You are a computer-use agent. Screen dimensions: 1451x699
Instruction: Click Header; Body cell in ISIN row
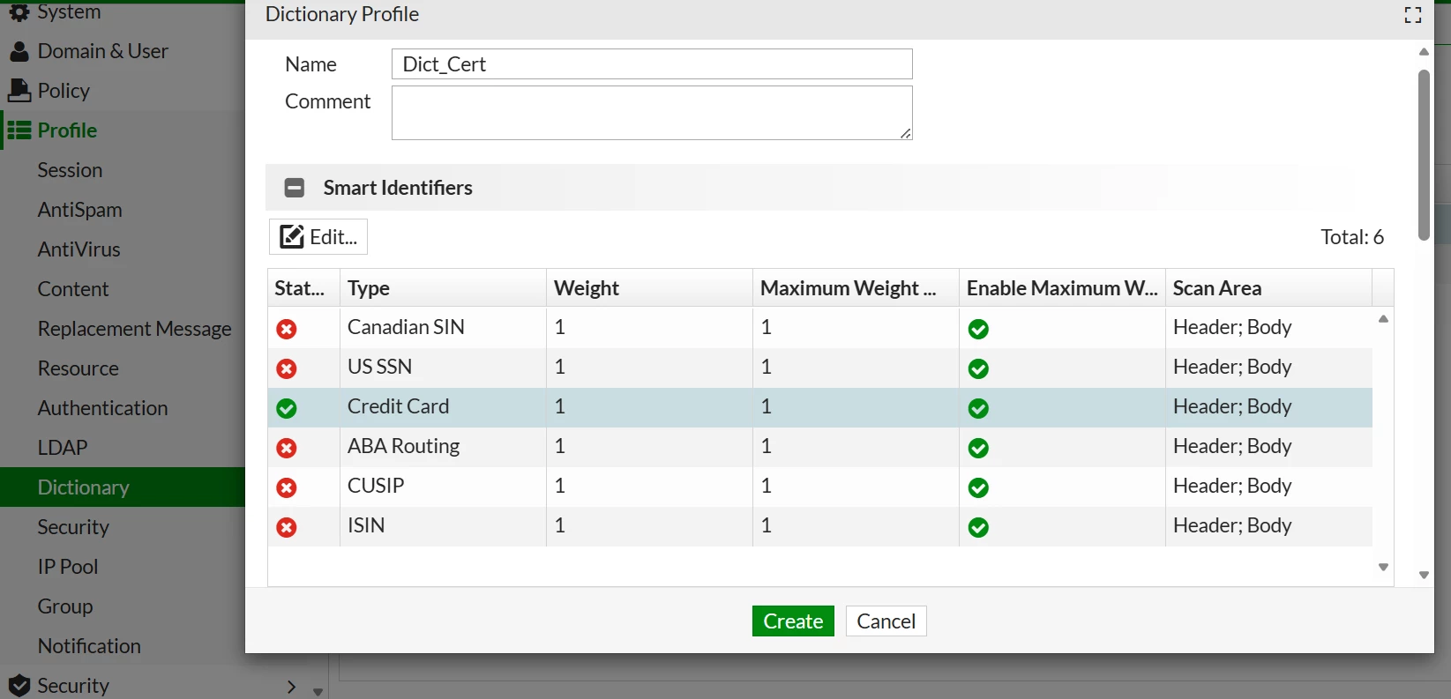coord(1268,526)
